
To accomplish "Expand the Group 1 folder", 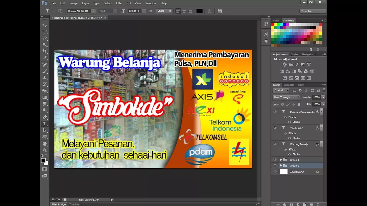I will pos(281,160).
